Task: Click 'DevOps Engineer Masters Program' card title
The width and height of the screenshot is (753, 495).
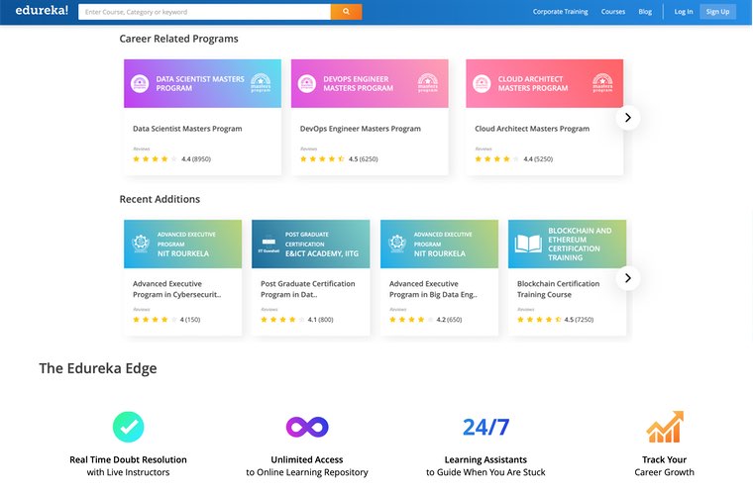Action: (361, 129)
